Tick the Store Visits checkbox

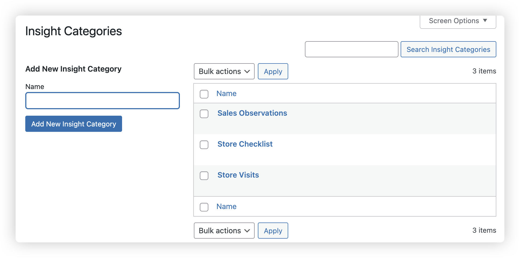click(204, 176)
